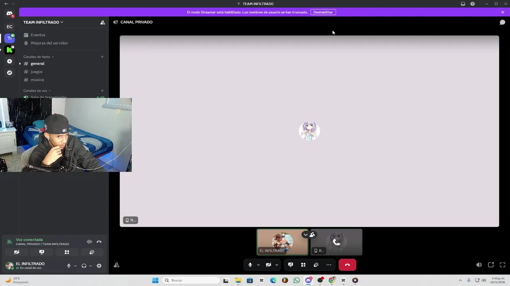
Task: Share your screen from the call control bar
Action: [x=290, y=265]
